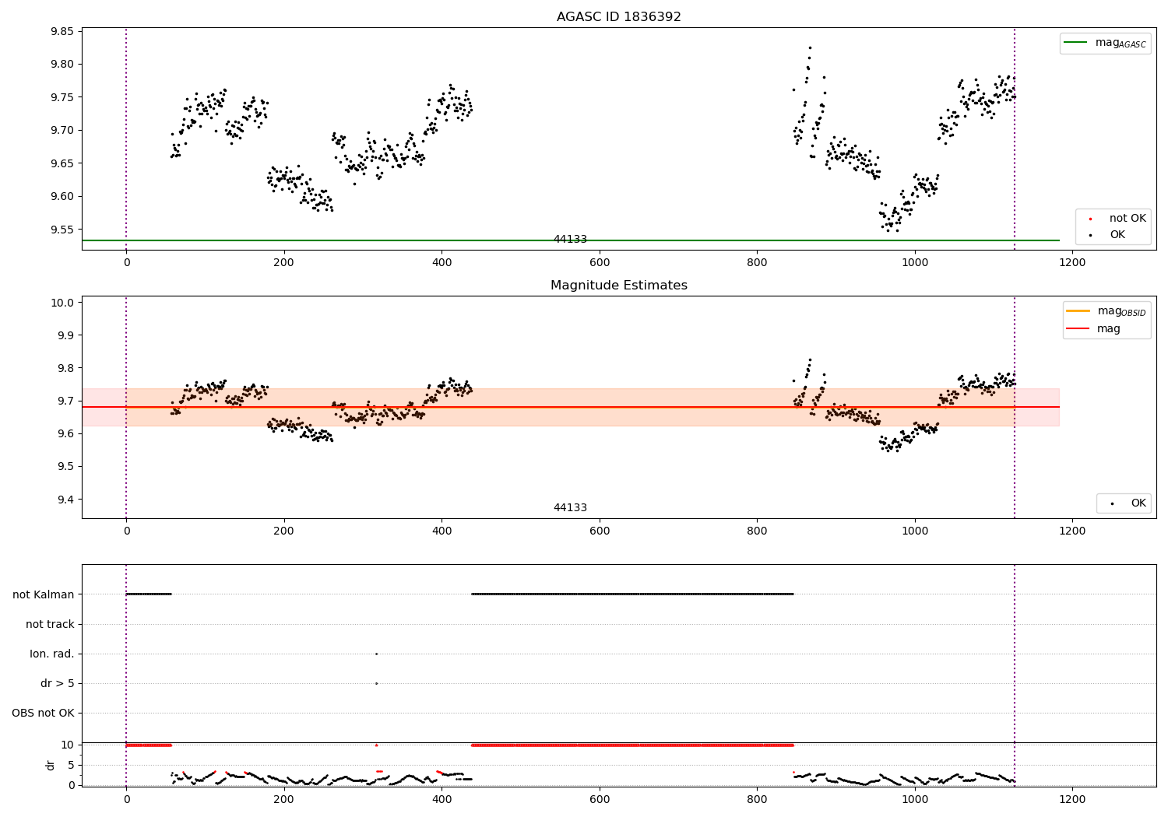Click the 10.0 tick in the middle plot

pos(62,303)
